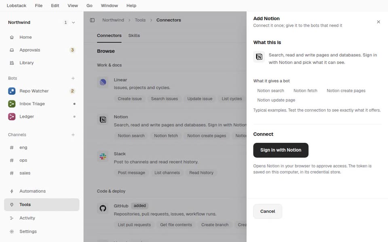Click the Northwind workspace name
The image size is (388, 242).
coord(19,23)
